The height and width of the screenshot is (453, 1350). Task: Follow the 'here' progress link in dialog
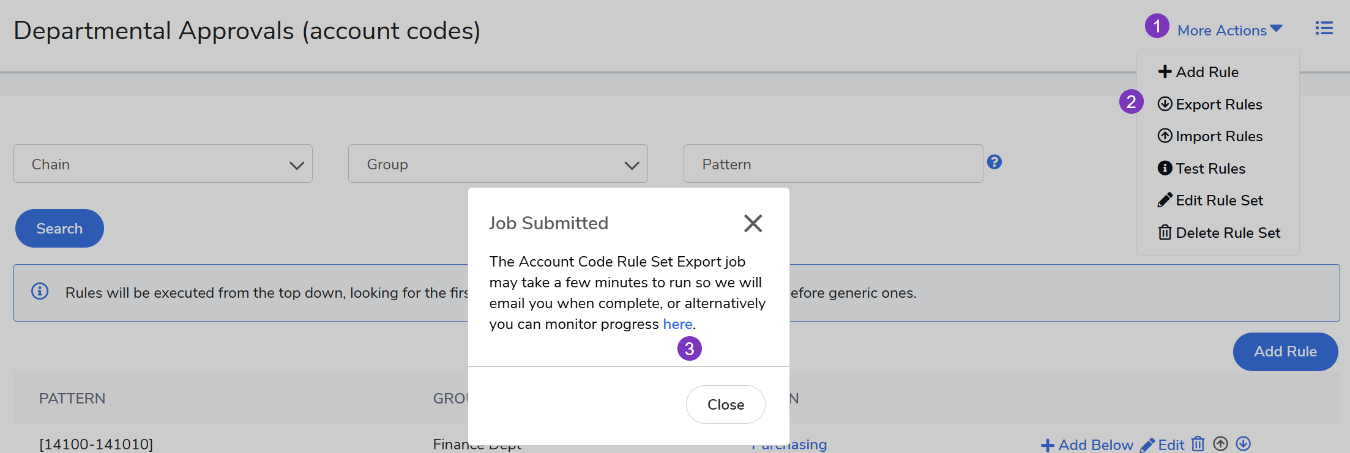[x=677, y=324]
